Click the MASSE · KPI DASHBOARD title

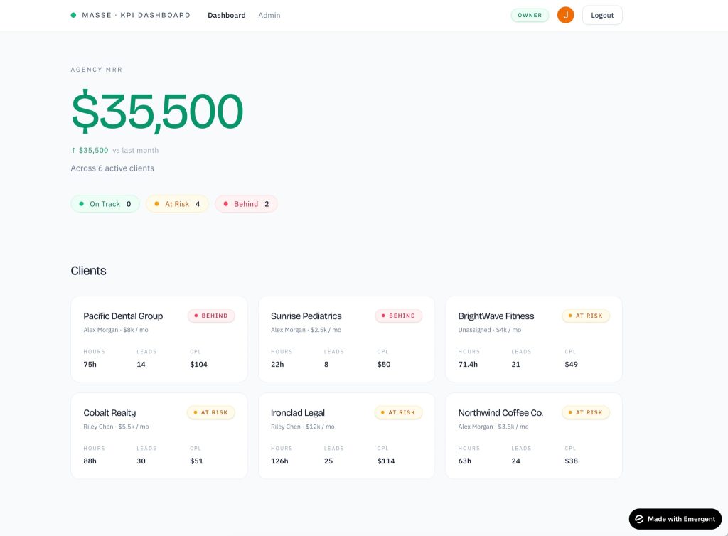[136, 15]
